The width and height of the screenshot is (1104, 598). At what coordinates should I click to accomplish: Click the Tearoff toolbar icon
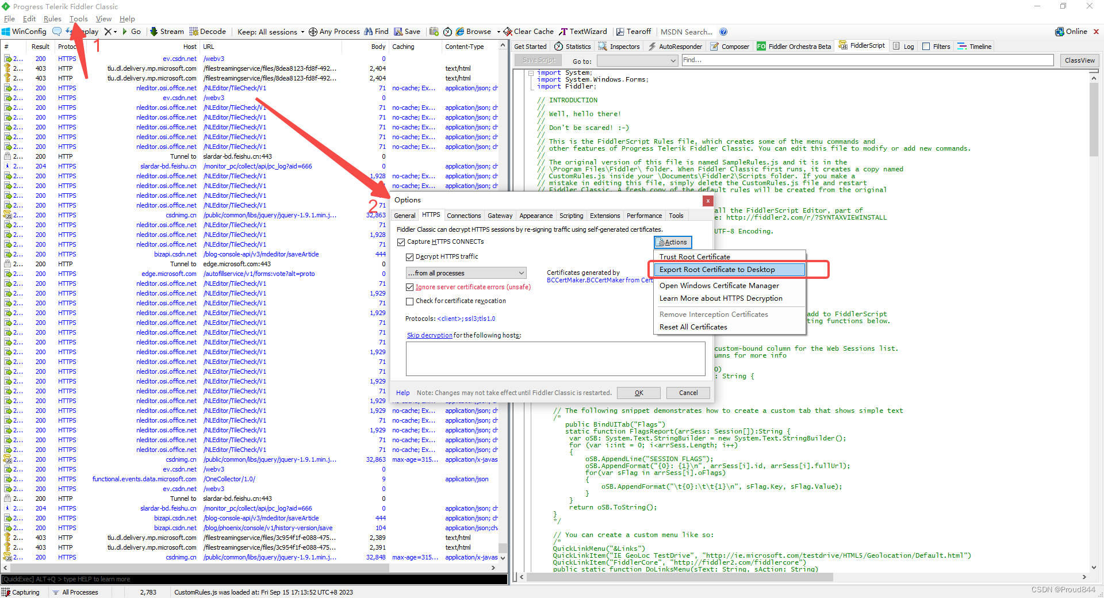(x=634, y=32)
